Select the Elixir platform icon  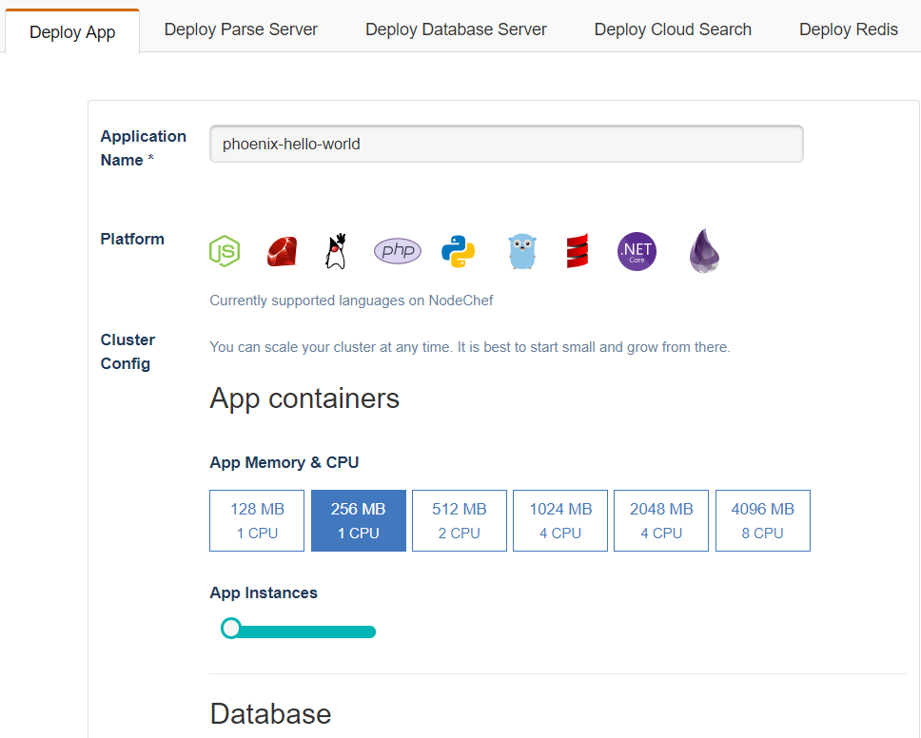tap(704, 251)
